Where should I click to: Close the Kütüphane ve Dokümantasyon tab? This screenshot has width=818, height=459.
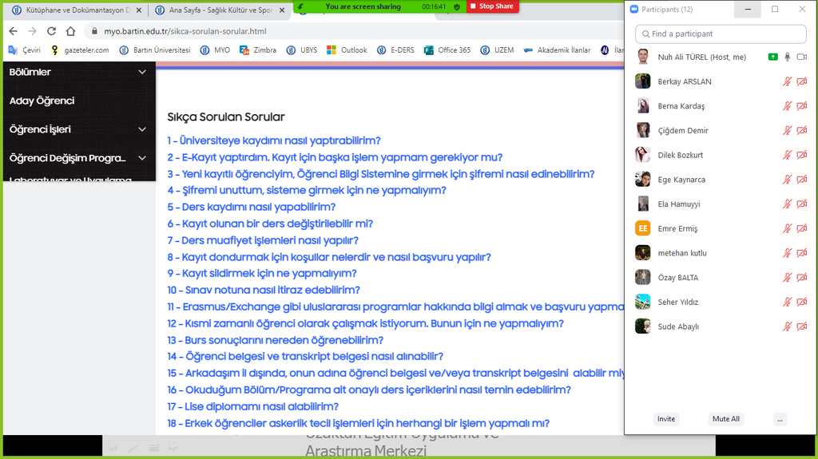click(x=139, y=10)
